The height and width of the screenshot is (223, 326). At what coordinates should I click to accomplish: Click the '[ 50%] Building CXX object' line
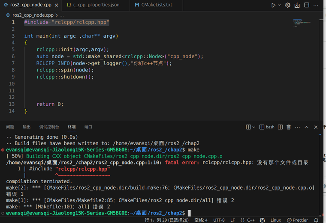(115, 156)
